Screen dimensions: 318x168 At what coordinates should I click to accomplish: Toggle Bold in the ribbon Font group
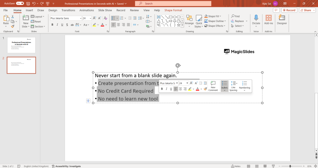coord(52,25)
